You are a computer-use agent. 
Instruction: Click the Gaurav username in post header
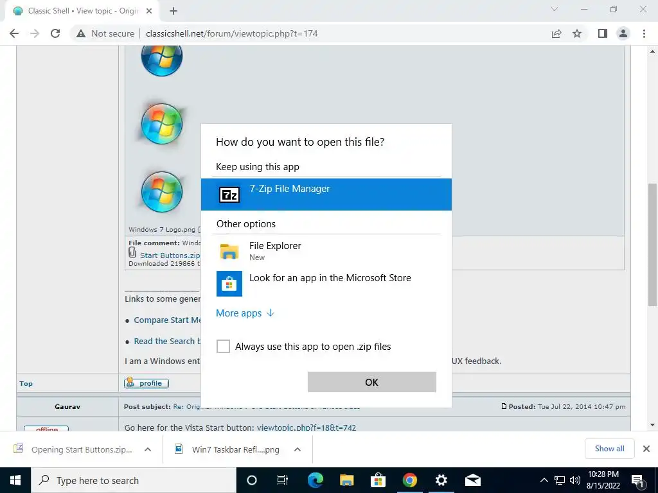coord(67,406)
